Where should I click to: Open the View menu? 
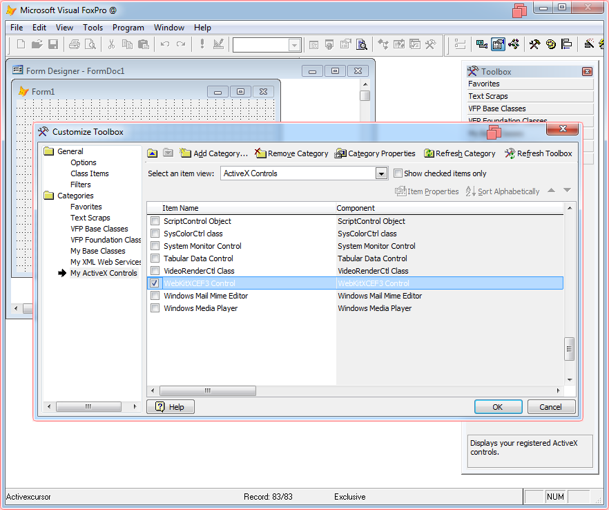point(64,28)
